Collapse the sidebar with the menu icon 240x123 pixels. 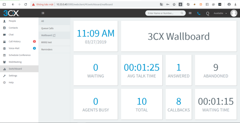click(43, 13)
